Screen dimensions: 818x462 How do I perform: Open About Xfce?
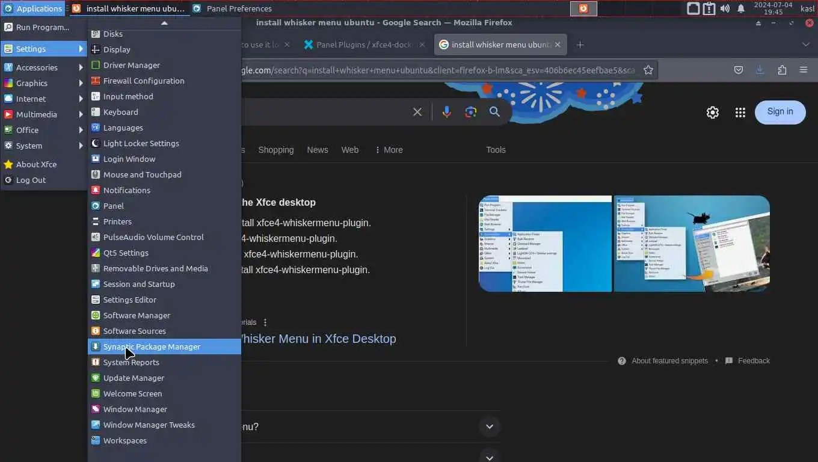(44, 164)
